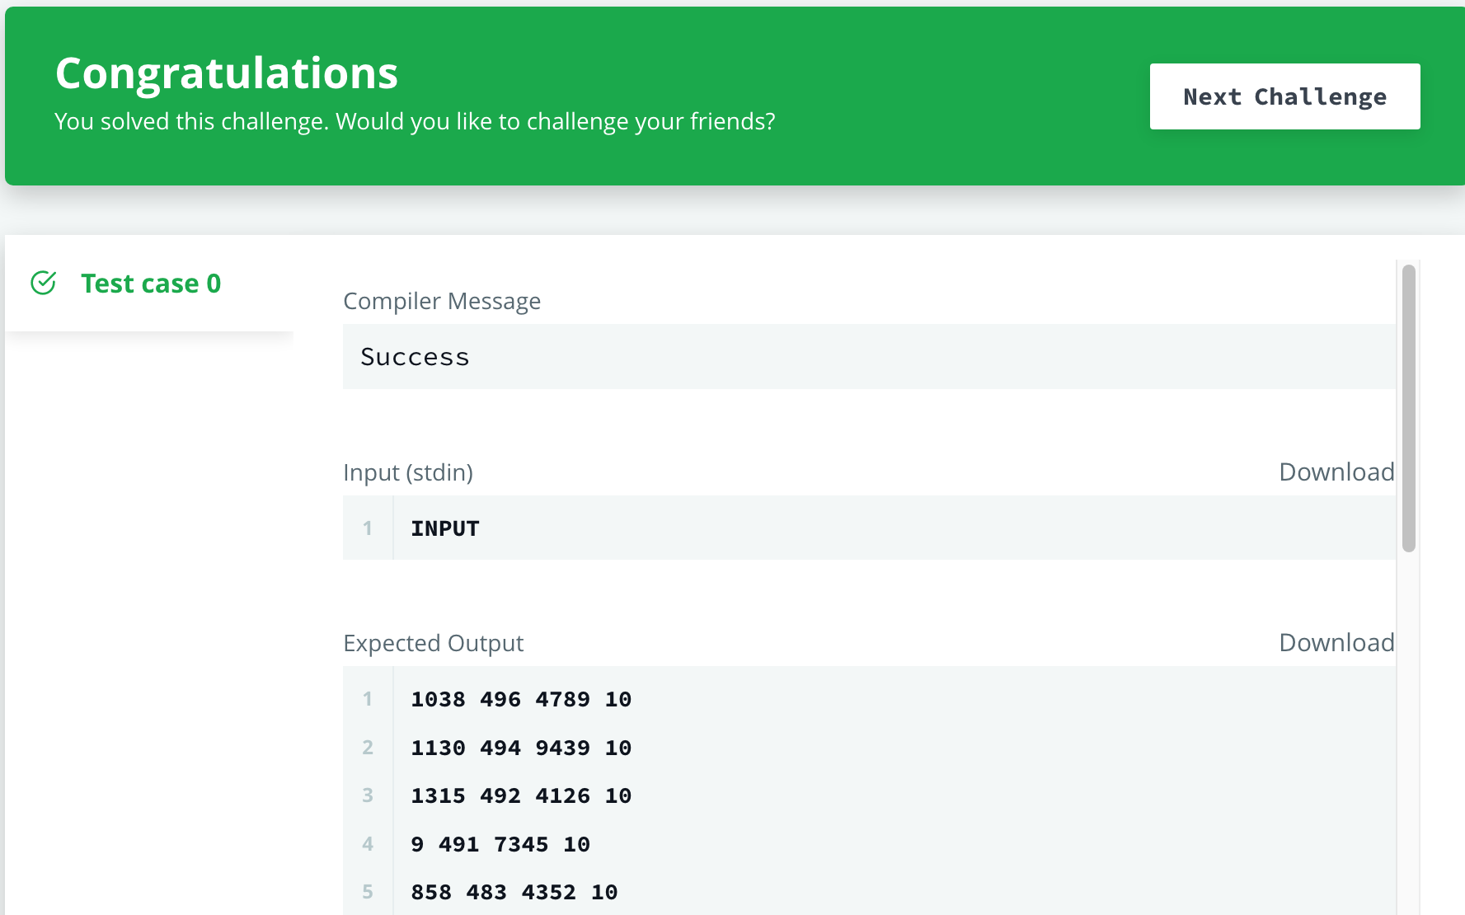Click the INPUT line in stdin box

coord(445,528)
